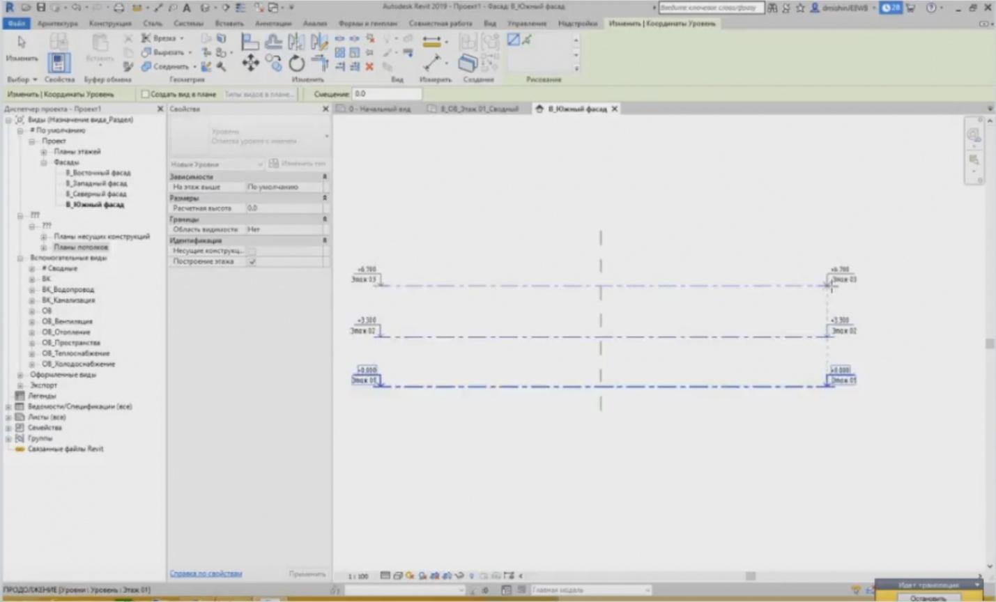Click the Смещение offset input field
Viewport: 996px width, 602px height.
386,94
